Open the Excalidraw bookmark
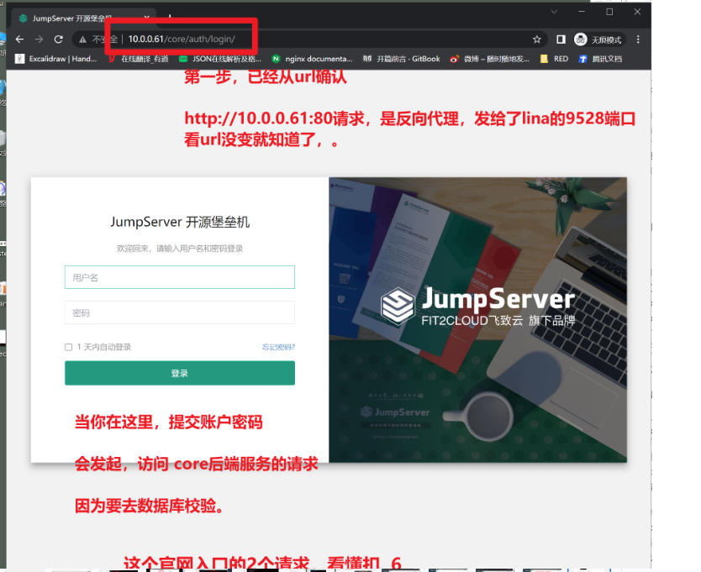Image resolution: width=701 pixels, height=572 pixels. point(55,59)
